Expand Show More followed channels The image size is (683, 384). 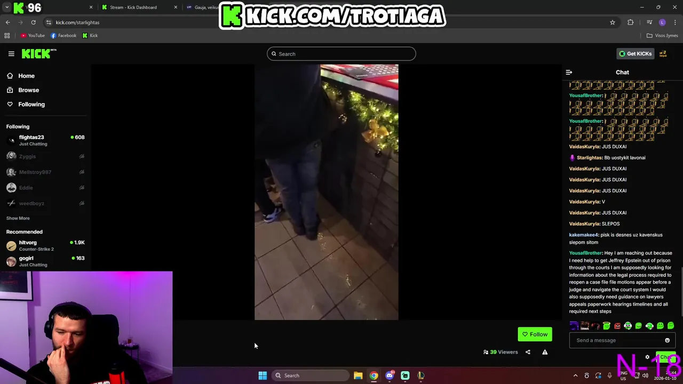18,218
